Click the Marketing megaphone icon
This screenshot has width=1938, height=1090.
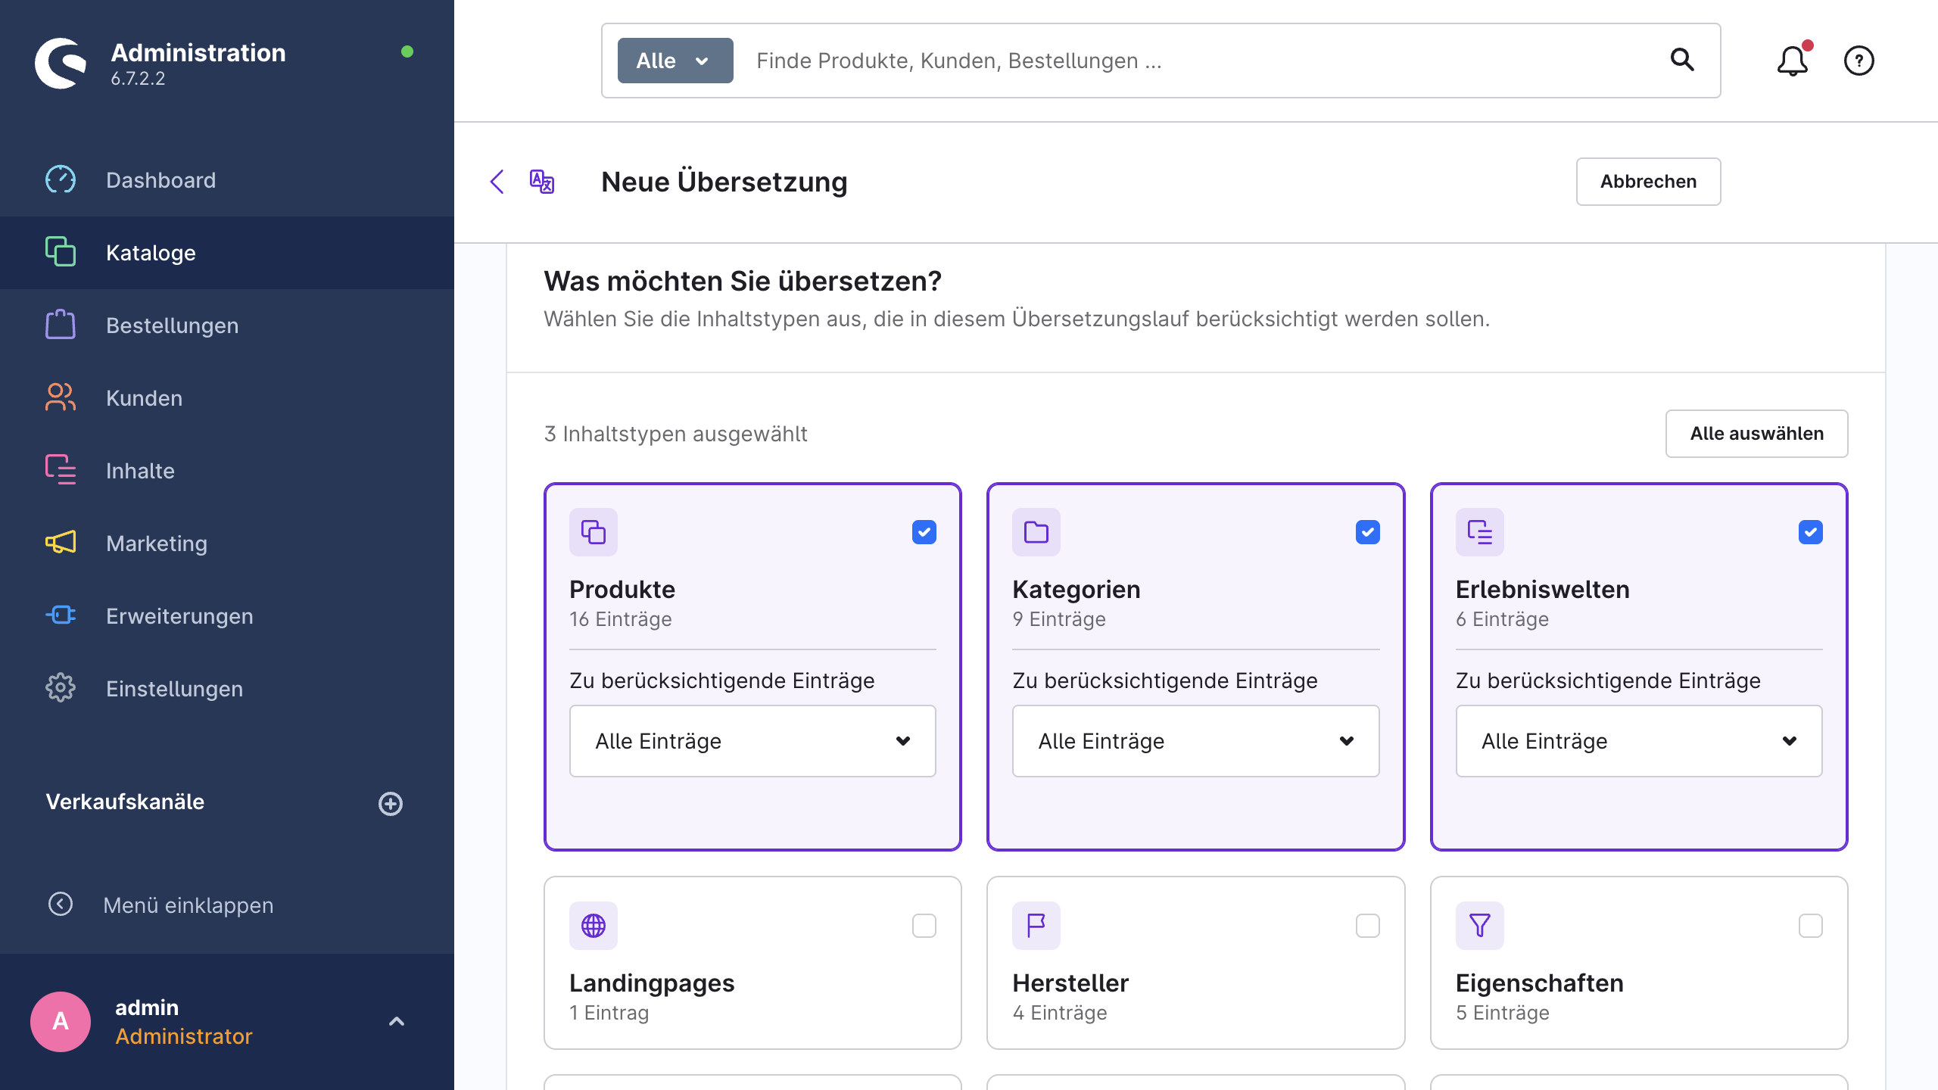(x=61, y=543)
